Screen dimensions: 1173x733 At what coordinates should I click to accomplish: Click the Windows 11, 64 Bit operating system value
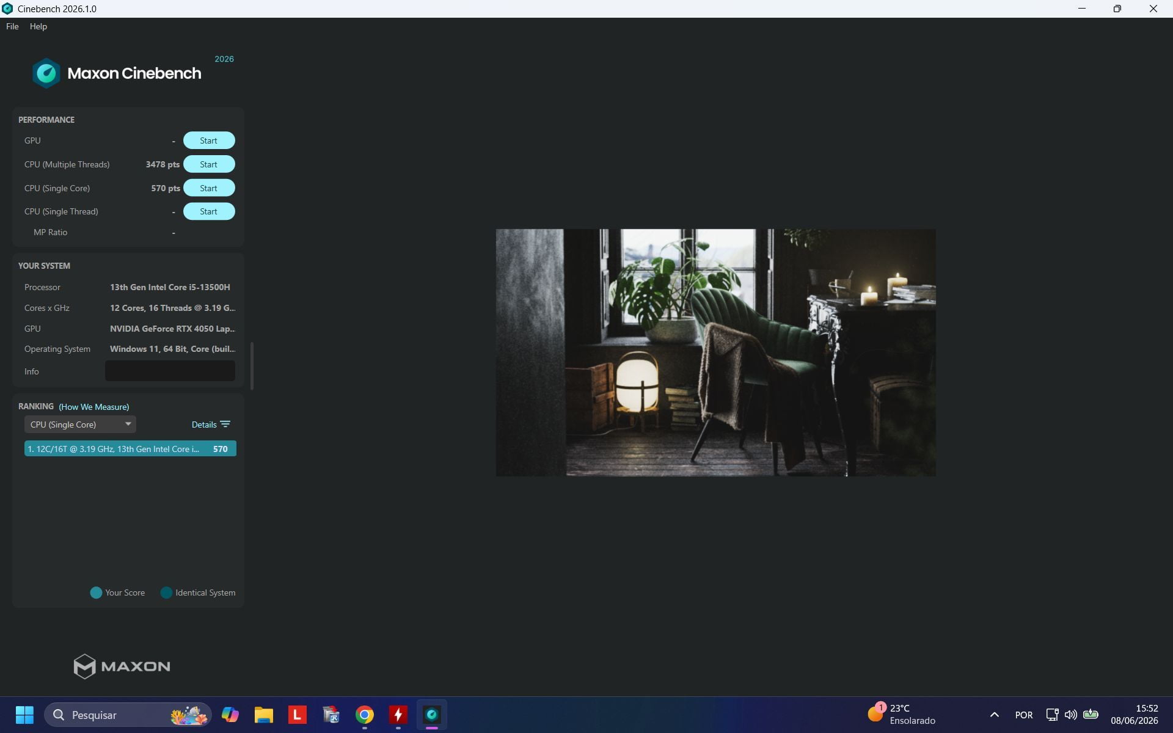pyautogui.click(x=172, y=349)
